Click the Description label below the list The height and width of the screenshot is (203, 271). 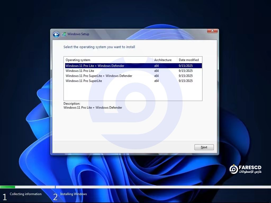coord(72,104)
